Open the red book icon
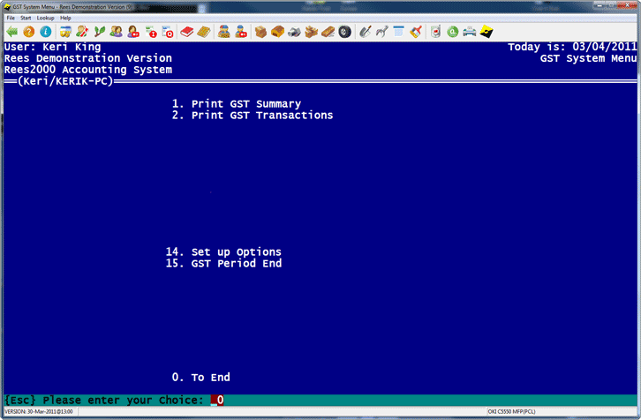Screen dimensions: 641x420 (x=186, y=32)
